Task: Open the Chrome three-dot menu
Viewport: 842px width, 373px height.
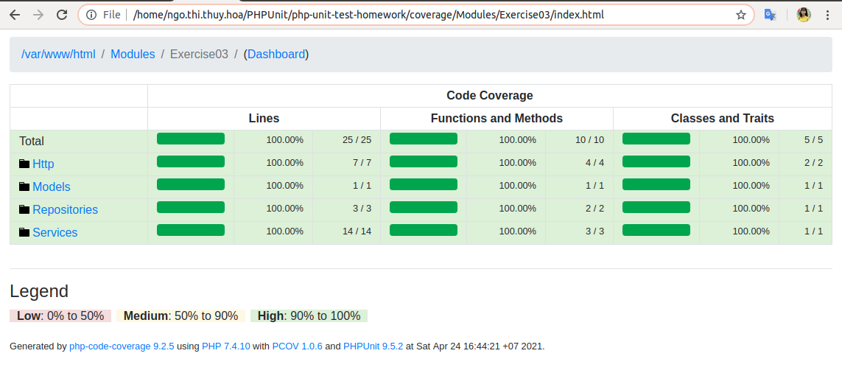Action: point(828,15)
